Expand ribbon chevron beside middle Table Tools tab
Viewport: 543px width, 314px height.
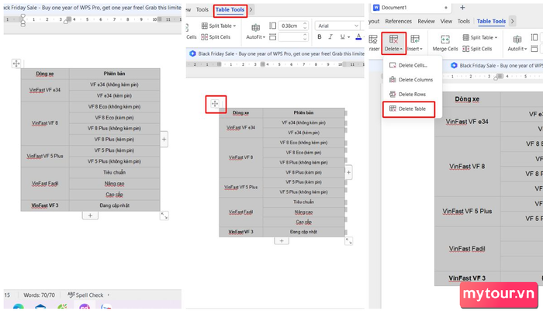point(251,9)
